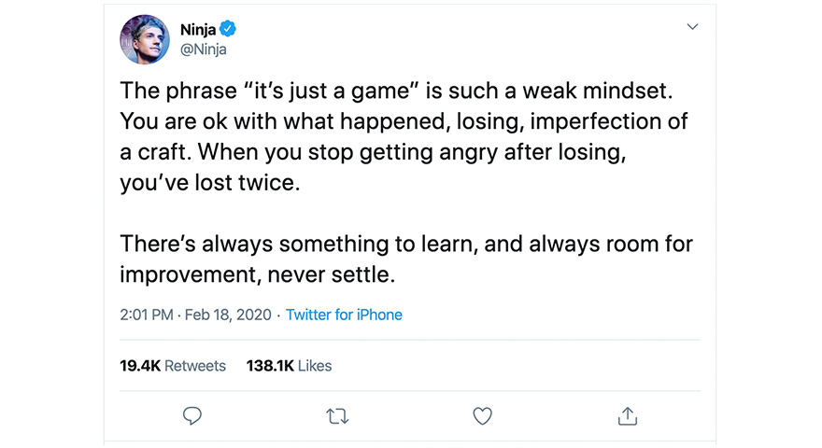Retweet this tweet using the arrows icon
The width and height of the screenshot is (822, 448).
click(x=337, y=415)
